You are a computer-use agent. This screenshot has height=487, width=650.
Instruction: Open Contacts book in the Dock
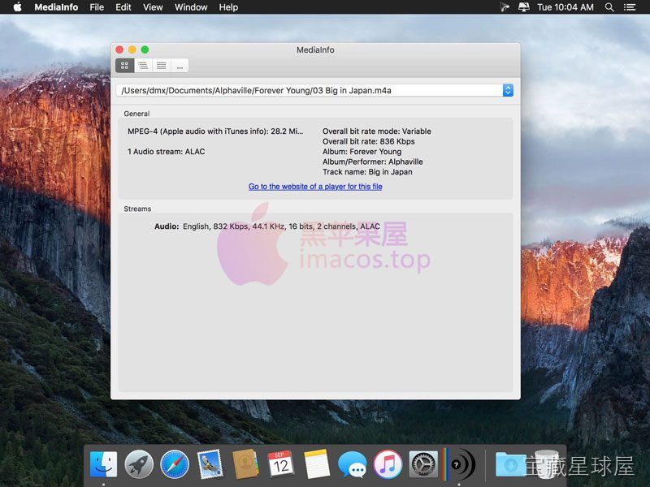point(245,464)
